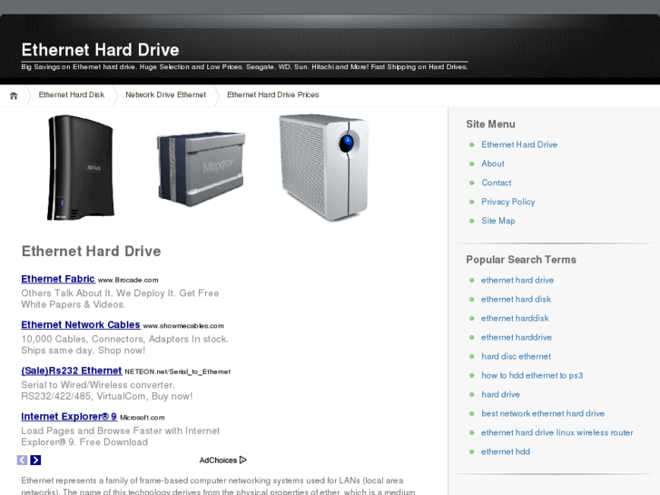Image resolution: width=660 pixels, height=495 pixels.
Task: Click 'ethernet hard drive linux wireless router' term
Action: pos(557,432)
